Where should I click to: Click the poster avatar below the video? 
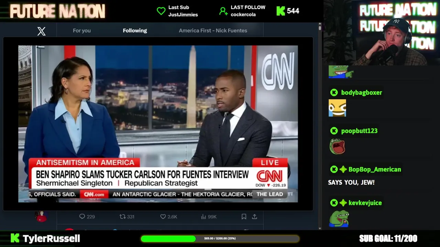pyautogui.click(x=41, y=216)
